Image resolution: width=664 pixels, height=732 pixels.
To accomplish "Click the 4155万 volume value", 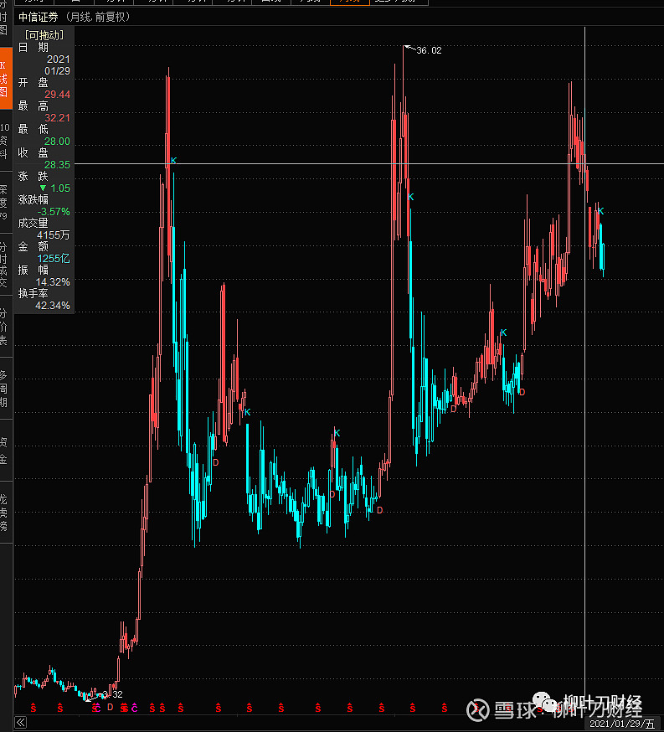I will [54, 235].
